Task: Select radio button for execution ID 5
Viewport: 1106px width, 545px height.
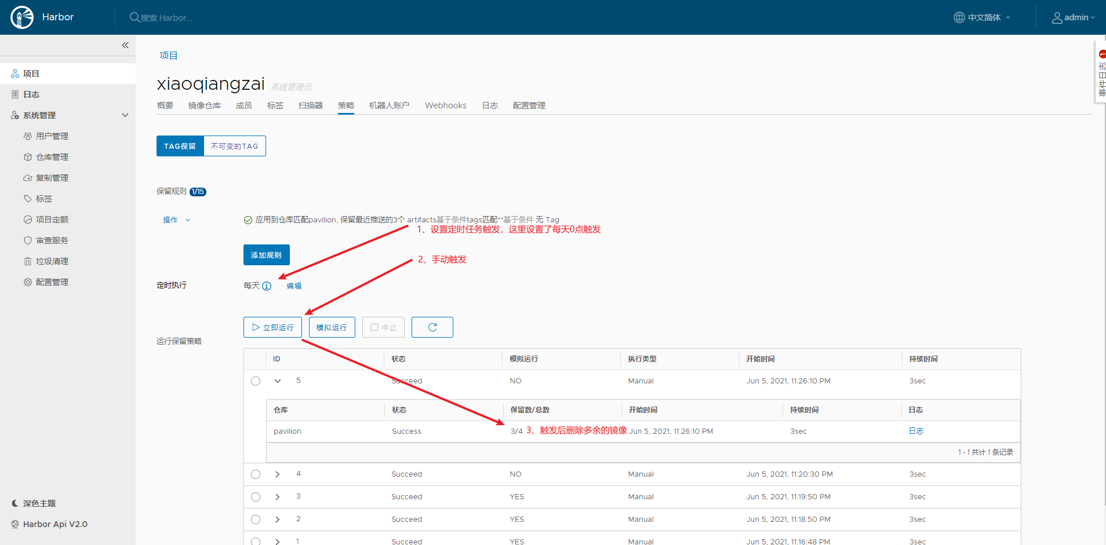Action: [256, 381]
